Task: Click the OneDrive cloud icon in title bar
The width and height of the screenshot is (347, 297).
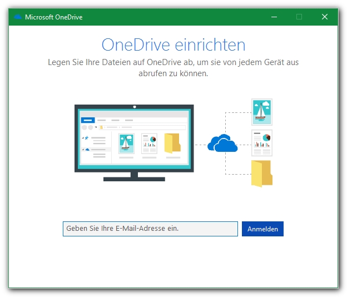Action: (x=18, y=17)
